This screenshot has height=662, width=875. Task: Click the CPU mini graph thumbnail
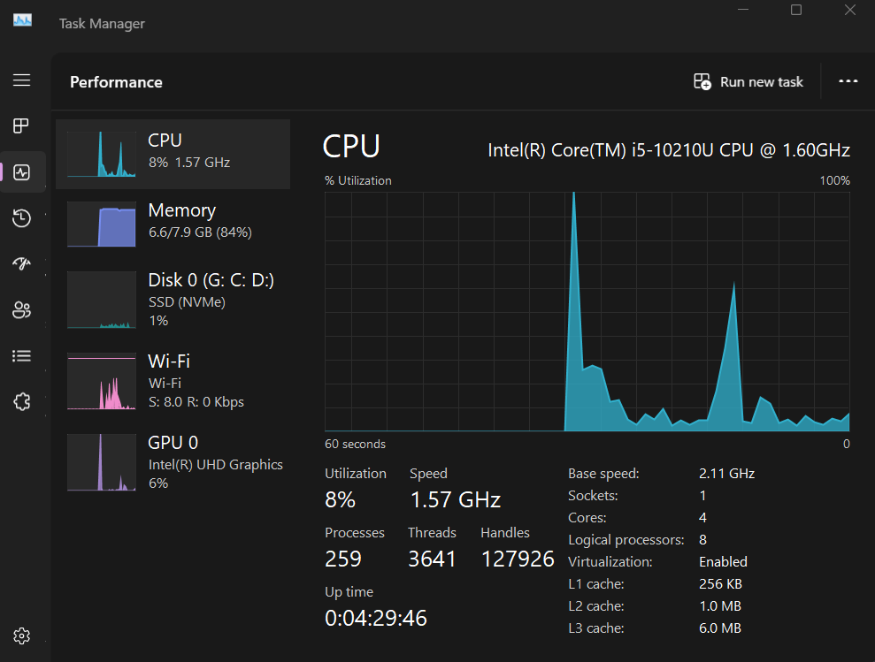pos(102,154)
